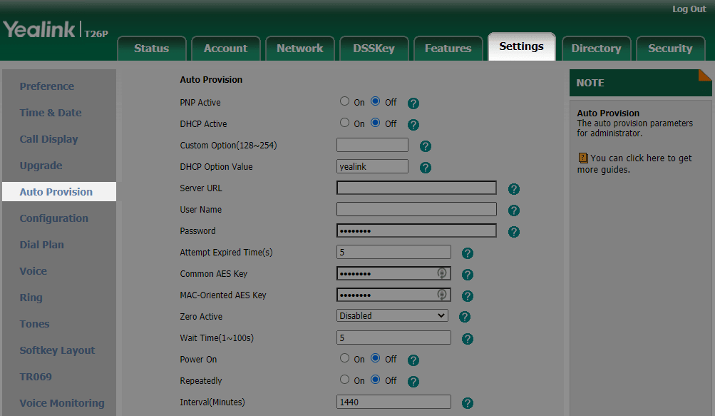Open help icon for PNP Active
Screen dimensions: 715x416
(x=413, y=103)
